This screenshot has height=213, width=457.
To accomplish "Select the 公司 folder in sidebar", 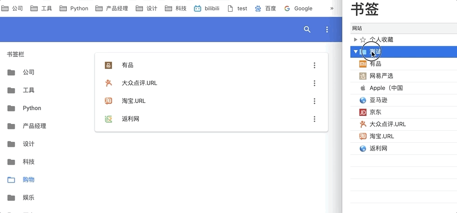I will [21, 72].
